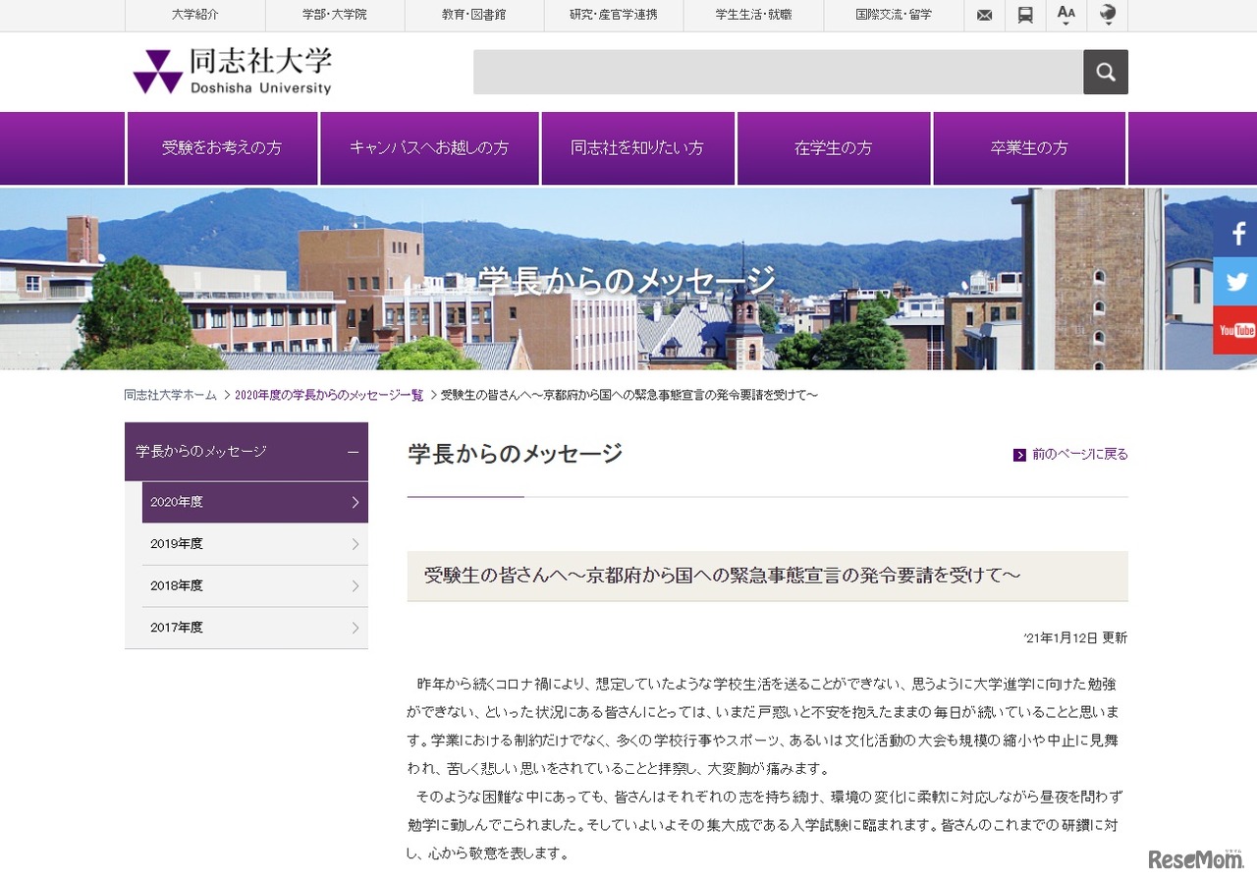Click the 前のページに戻る link

(1077, 454)
